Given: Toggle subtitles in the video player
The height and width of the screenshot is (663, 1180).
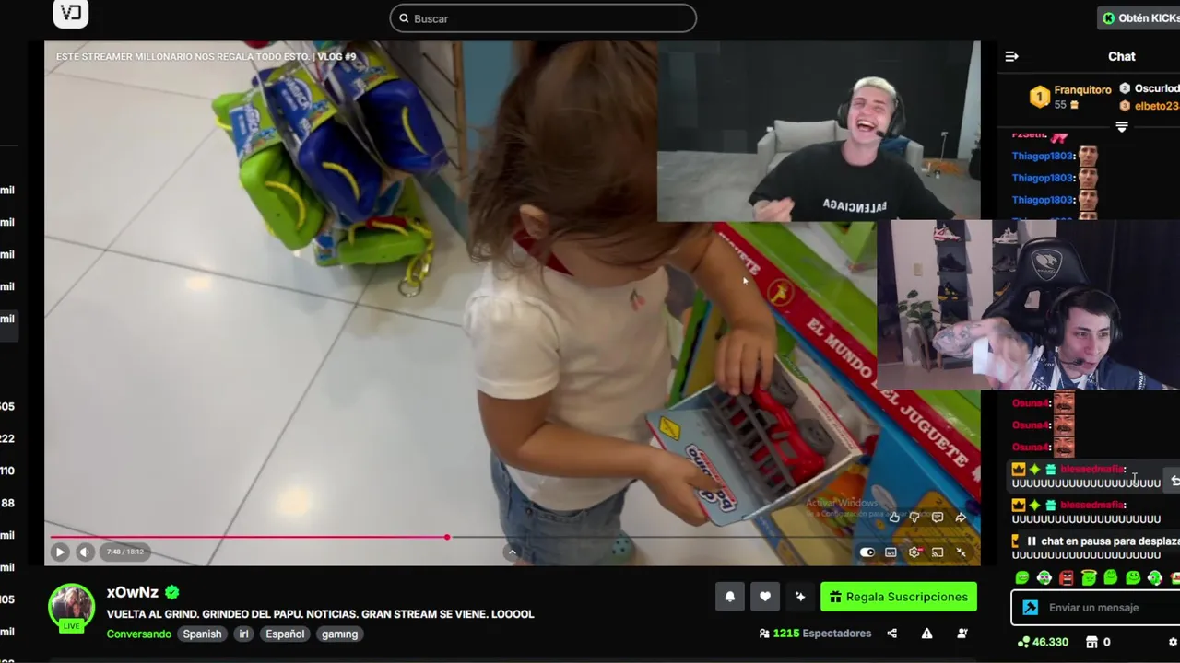Looking at the screenshot, I should [x=891, y=552].
